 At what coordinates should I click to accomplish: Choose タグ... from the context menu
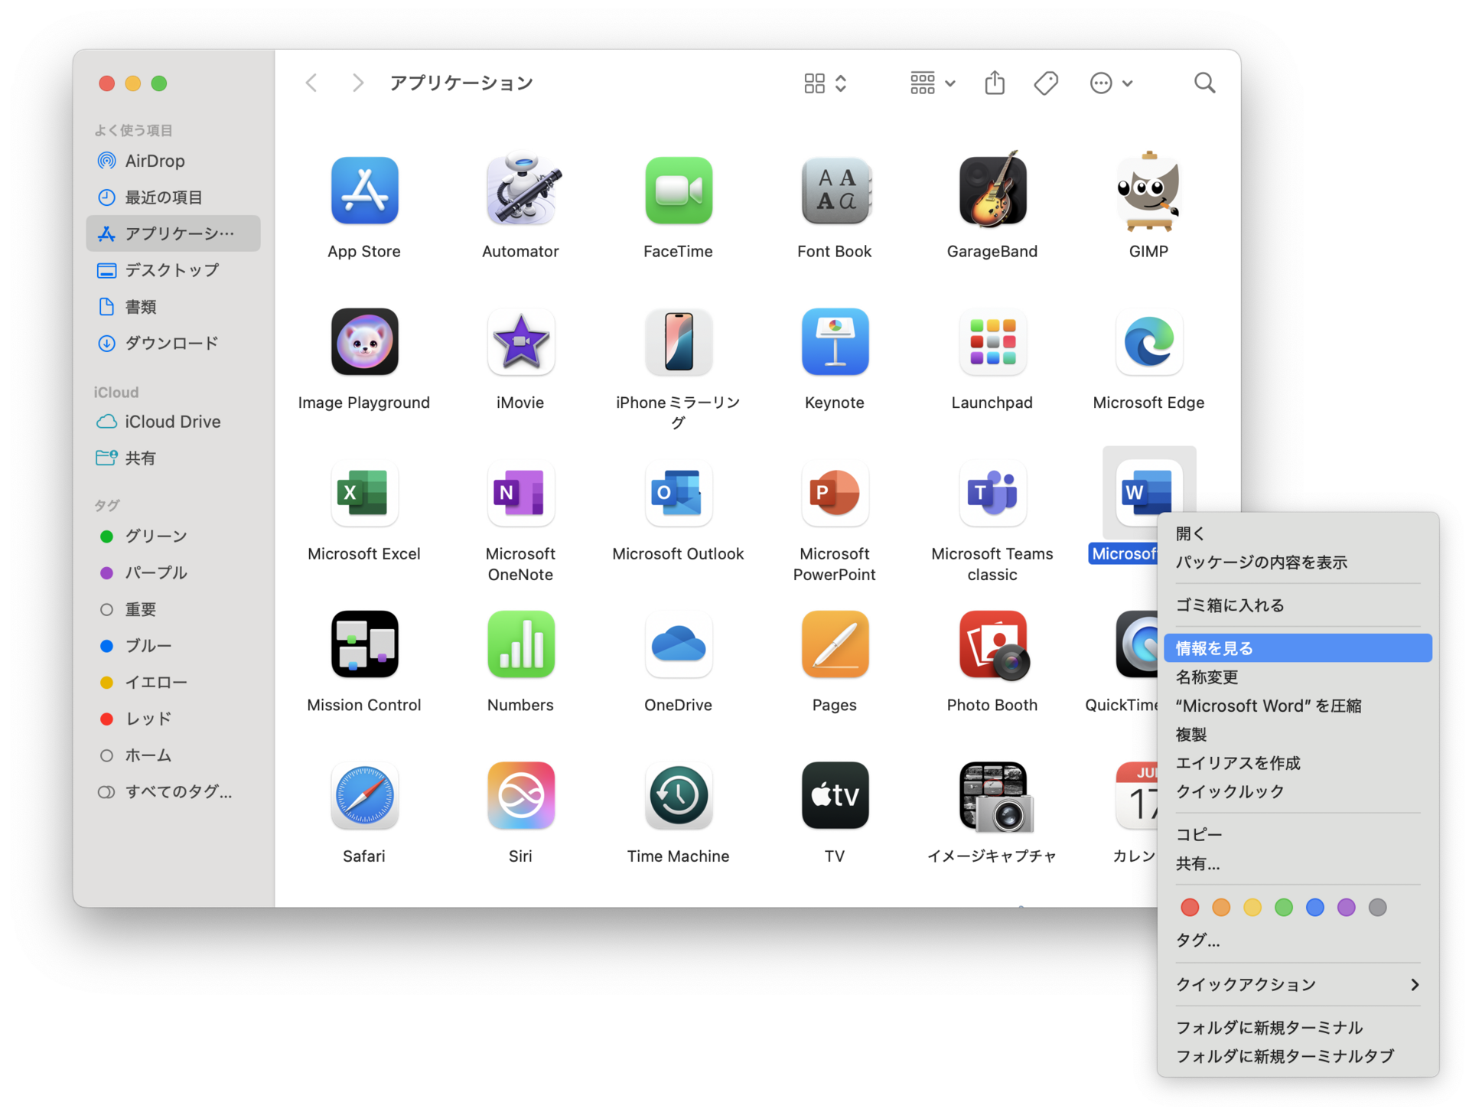(1298, 941)
